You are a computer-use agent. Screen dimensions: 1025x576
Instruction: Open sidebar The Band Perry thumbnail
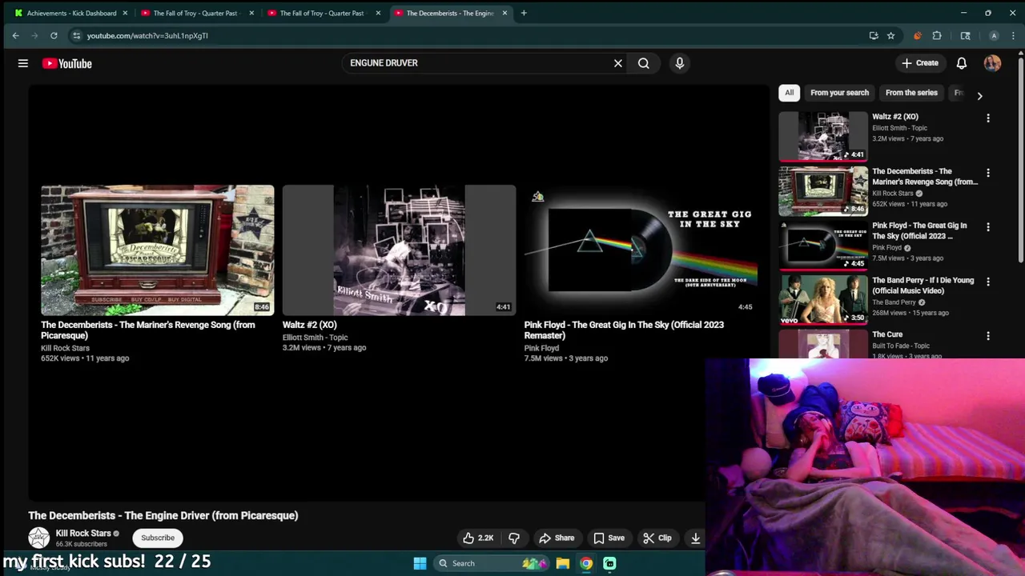[x=823, y=299]
